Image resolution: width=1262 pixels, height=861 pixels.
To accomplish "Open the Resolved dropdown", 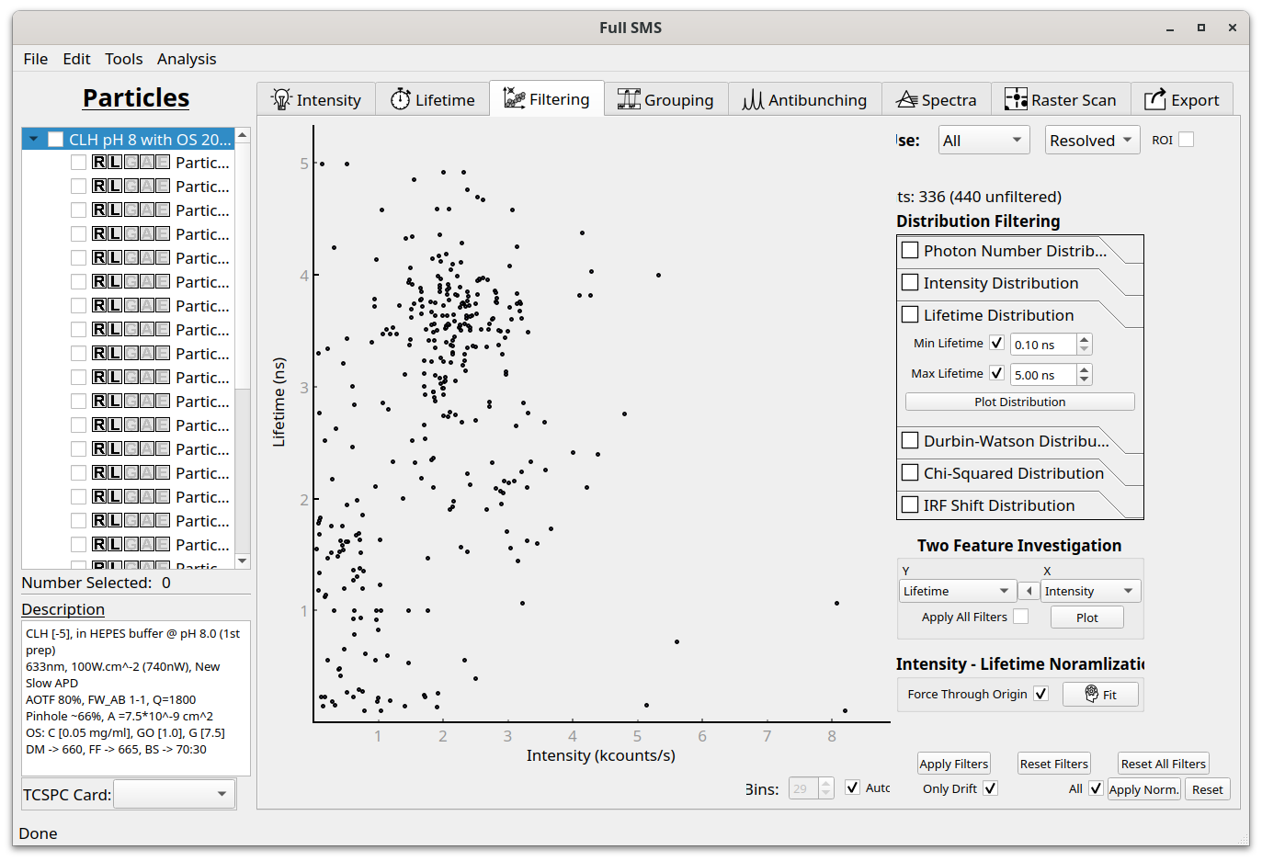I will click(1092, 141).
